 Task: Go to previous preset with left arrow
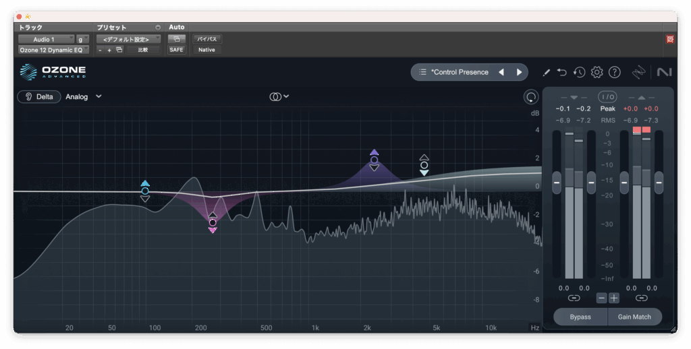(501, 72)
